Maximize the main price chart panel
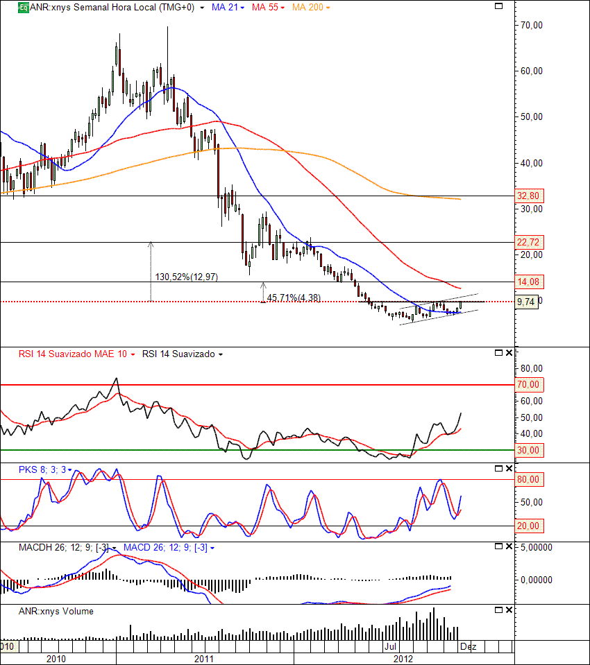Image resolution: width=590 pixels, height=665 pixels. point(499,6)
